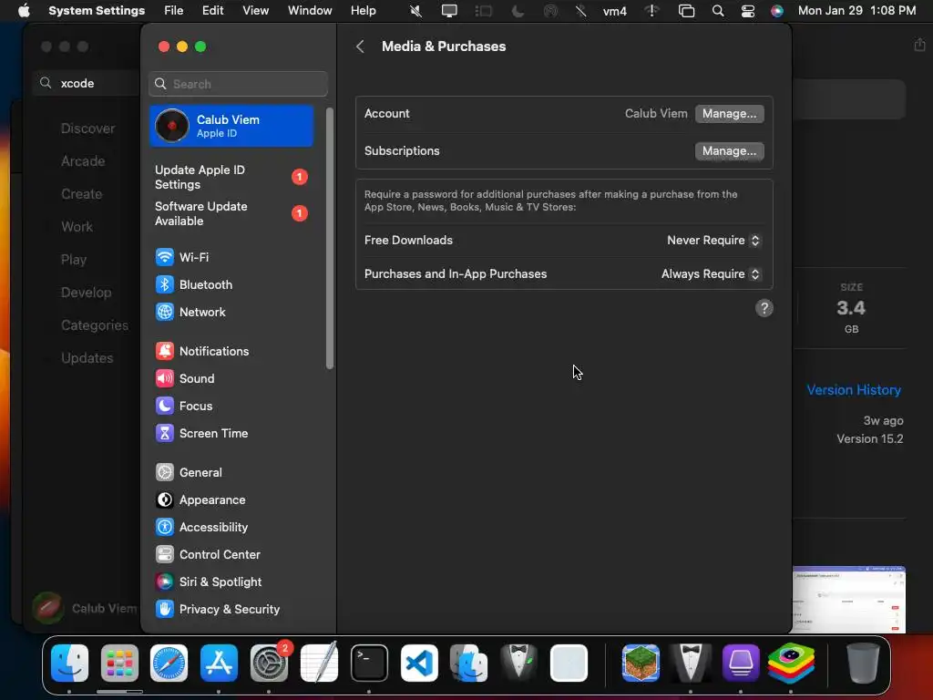Open Free Downloads password dropdown

click(x=713, y=241)
